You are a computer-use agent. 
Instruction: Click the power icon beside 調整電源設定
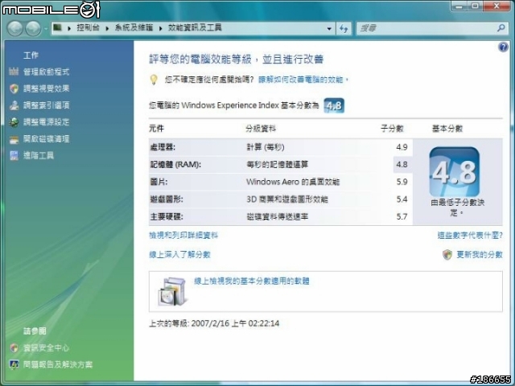(x=14, y=122)
